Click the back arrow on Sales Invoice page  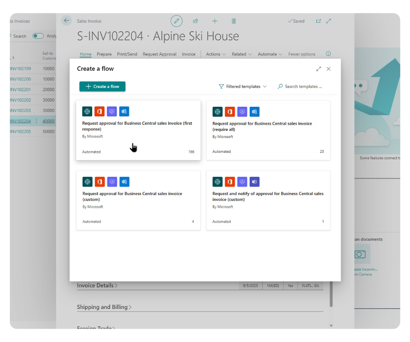(66, 21)
